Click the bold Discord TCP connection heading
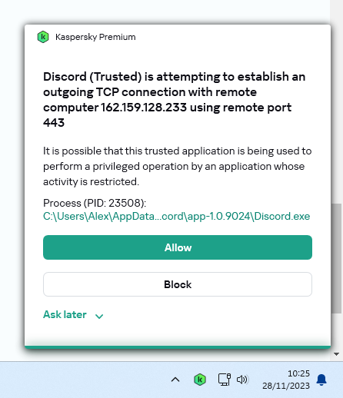 coord(175,100)
